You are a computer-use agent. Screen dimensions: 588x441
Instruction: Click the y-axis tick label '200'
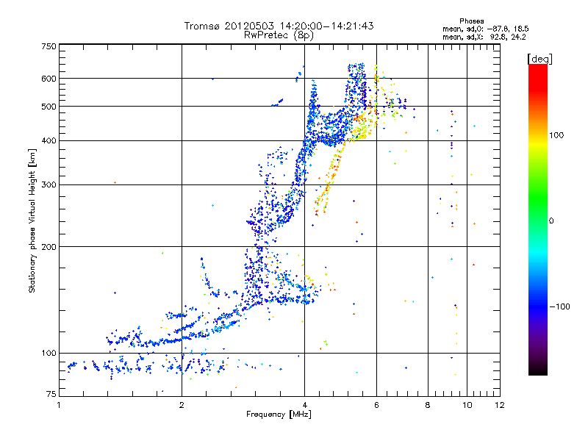[49, 247]
